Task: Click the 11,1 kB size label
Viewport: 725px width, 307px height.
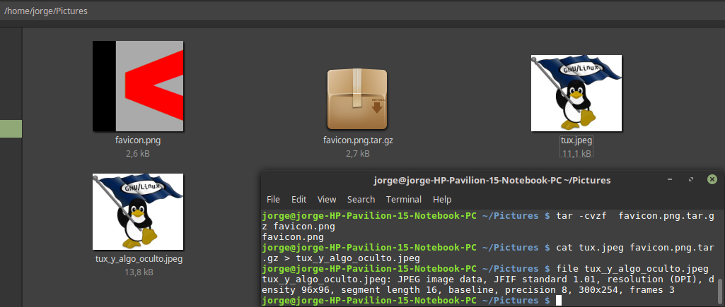Action: 576,153
